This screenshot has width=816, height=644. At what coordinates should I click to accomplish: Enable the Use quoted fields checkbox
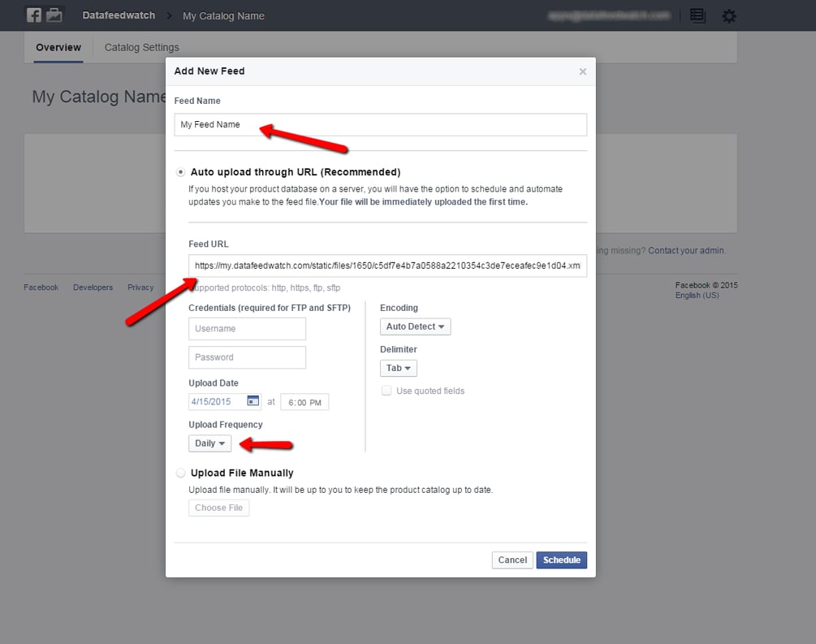point(386,391)
